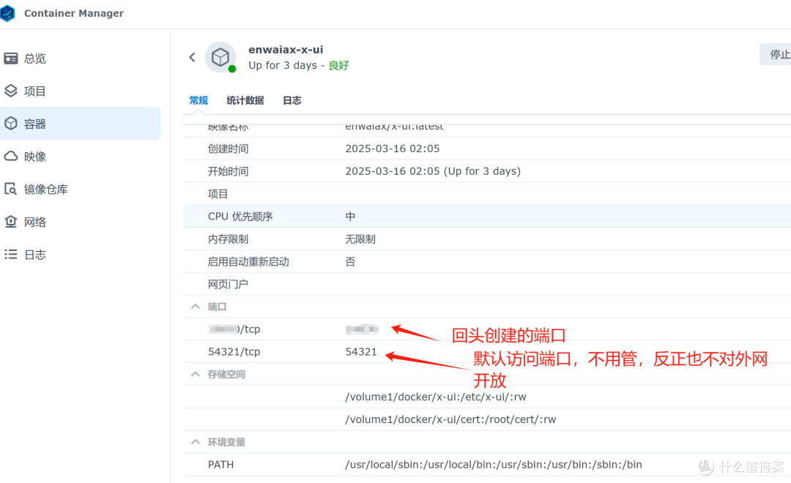Click the PATH value /usr/local/sbin...
The image size is (791, 483).
494,465
